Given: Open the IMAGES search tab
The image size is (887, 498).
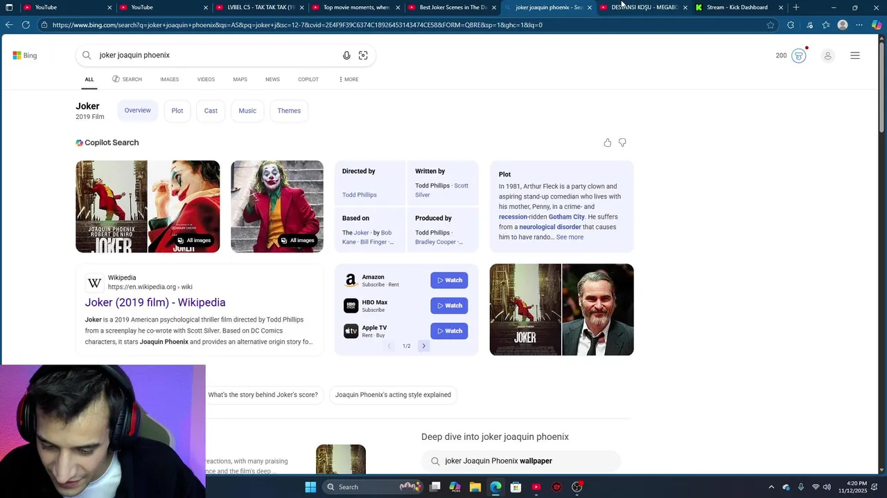Looking at the screenshot, I should point(170,80).
